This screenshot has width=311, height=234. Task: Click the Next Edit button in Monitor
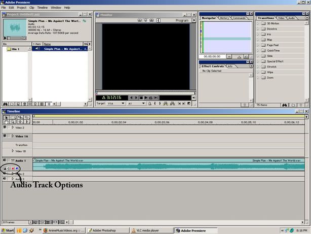pyautogui.click(x=184, y=104)
